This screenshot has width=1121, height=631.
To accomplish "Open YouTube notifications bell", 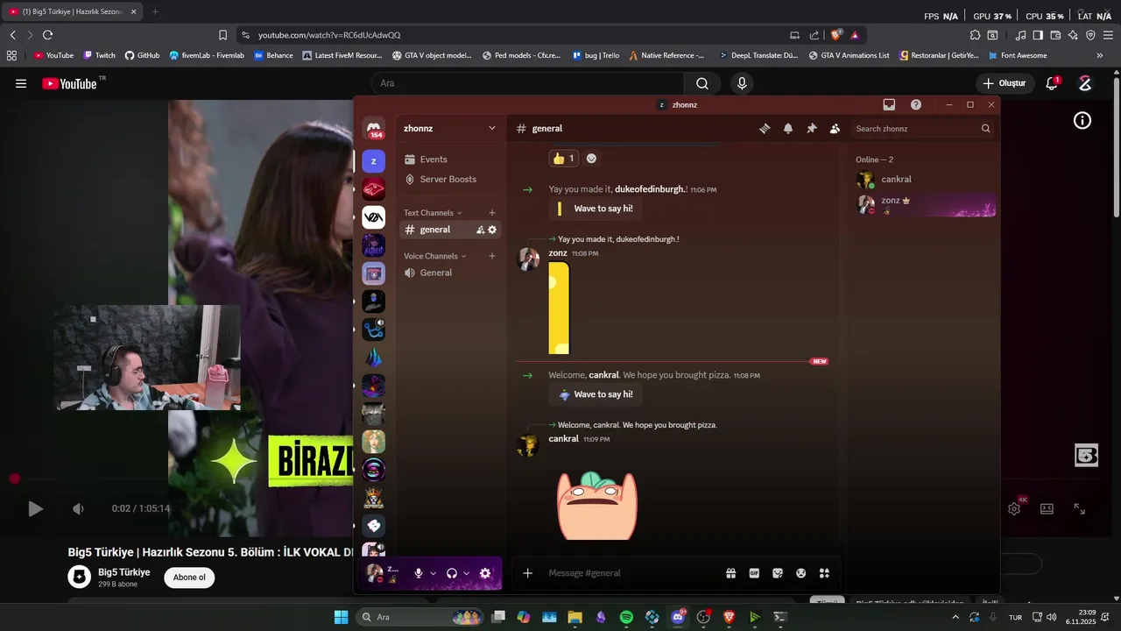I will [x=1053, y=83].
